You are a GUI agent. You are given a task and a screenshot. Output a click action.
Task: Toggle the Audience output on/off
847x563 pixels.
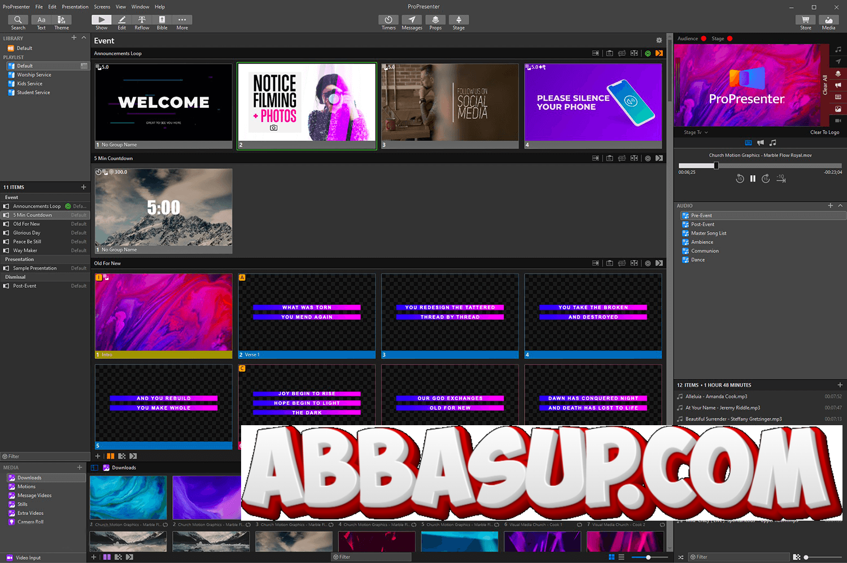(704, 38)
